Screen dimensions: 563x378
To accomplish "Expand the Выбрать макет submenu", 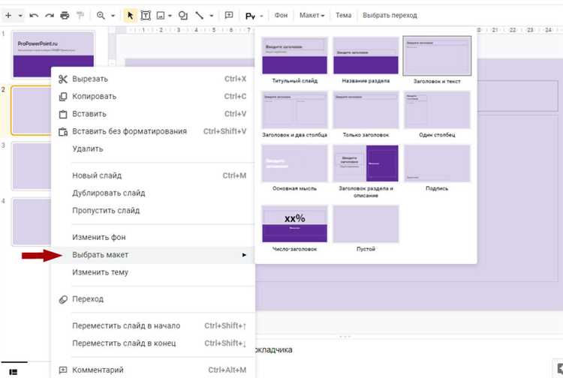I will pos(153,255).
